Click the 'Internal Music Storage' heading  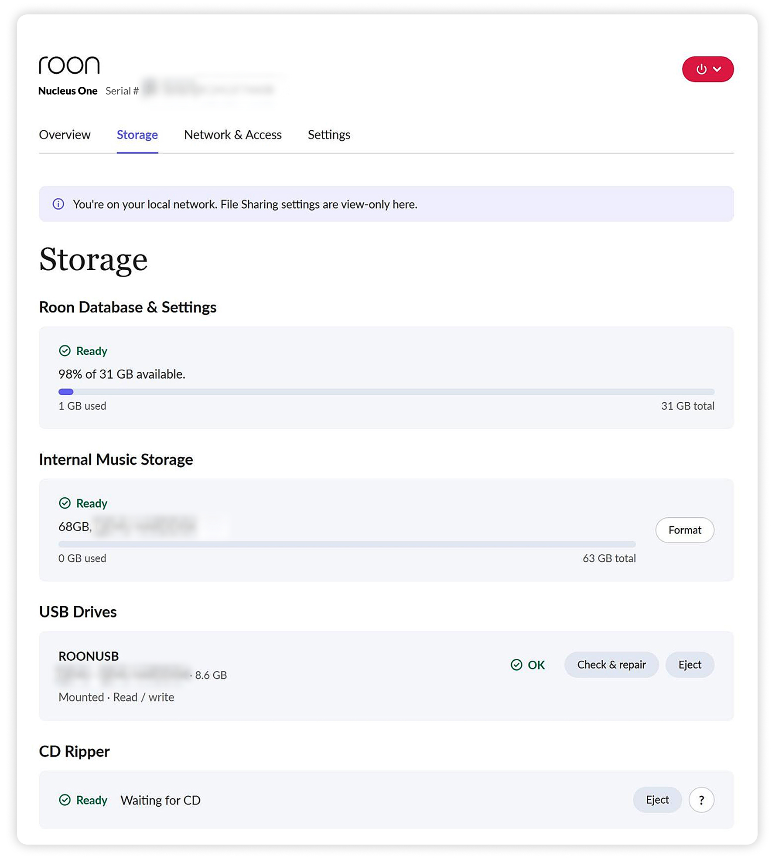point(116,459)
